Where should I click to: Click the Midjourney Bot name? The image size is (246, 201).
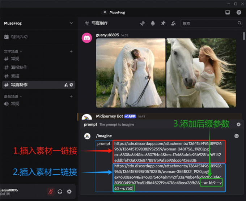(109, 116)
